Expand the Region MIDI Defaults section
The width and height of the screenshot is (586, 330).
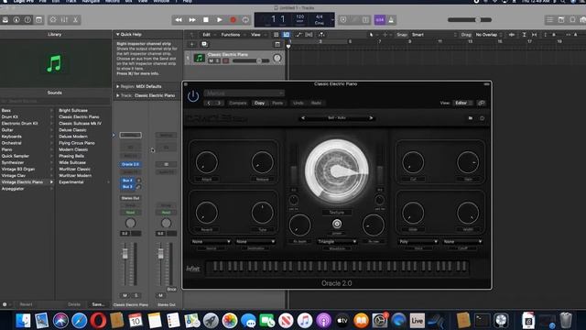tap(118, 86)
